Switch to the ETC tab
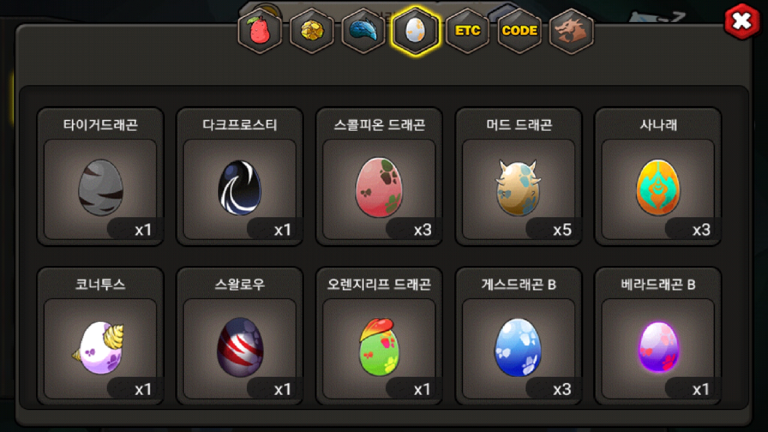The image size is (768, 432). tap(468, 31)
